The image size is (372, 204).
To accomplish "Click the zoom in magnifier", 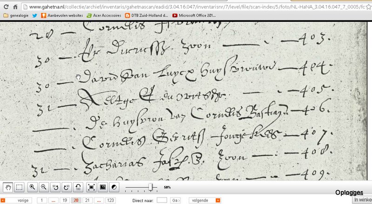I will click(32, 187).
